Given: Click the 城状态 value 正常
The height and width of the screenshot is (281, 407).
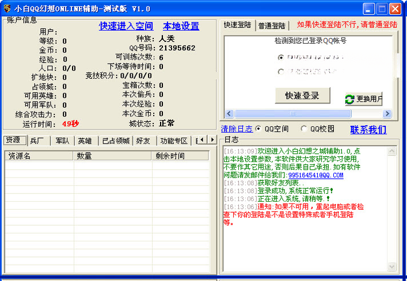Looking at the screenshot, I should [166, 123].
